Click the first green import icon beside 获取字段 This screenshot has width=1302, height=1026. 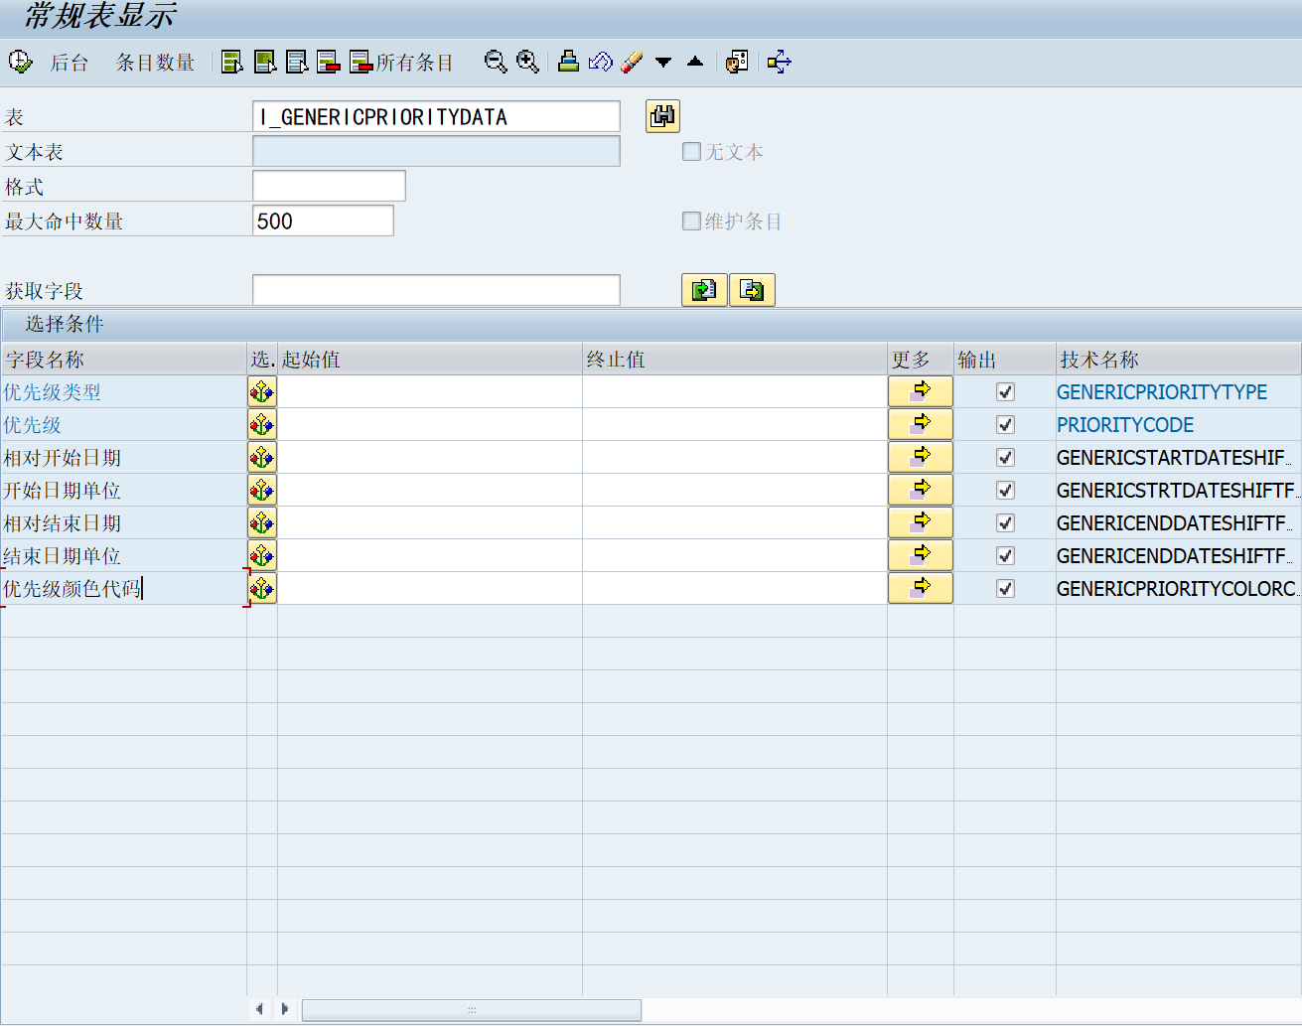point(704,290)
